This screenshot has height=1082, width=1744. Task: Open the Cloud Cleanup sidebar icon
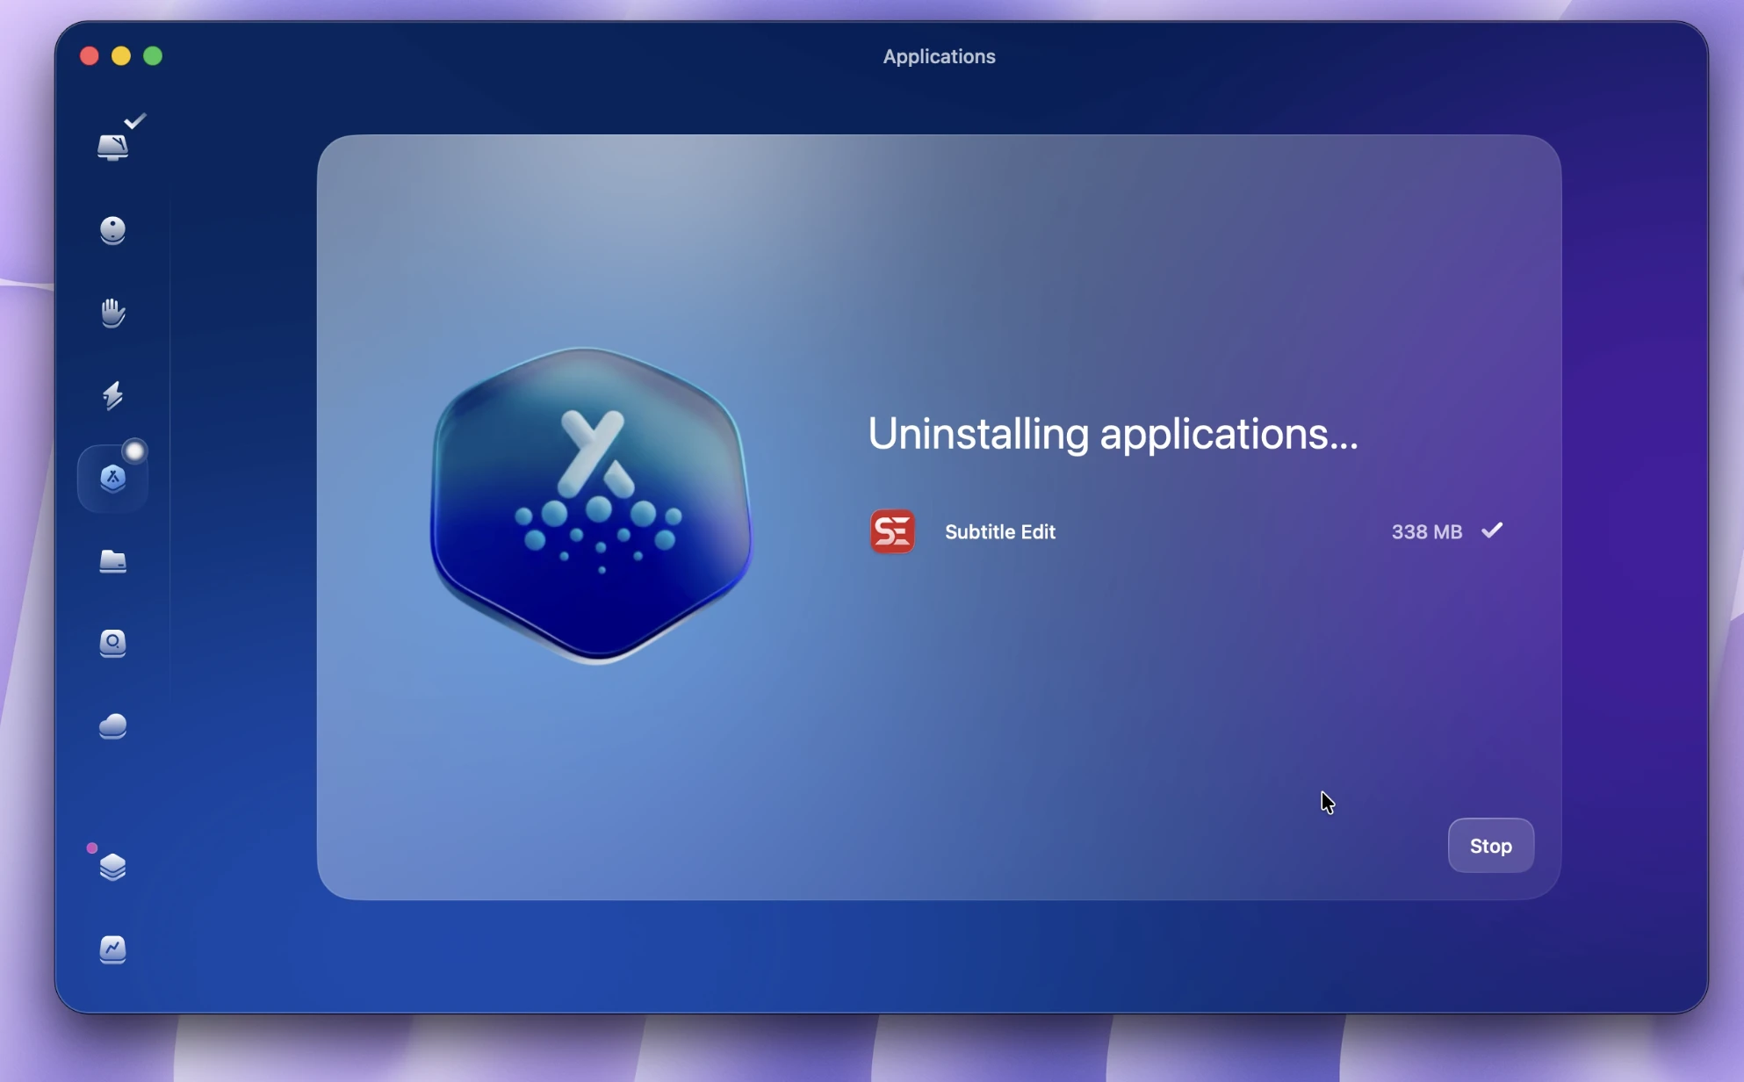pyautogui.click(x=112, y=726)
